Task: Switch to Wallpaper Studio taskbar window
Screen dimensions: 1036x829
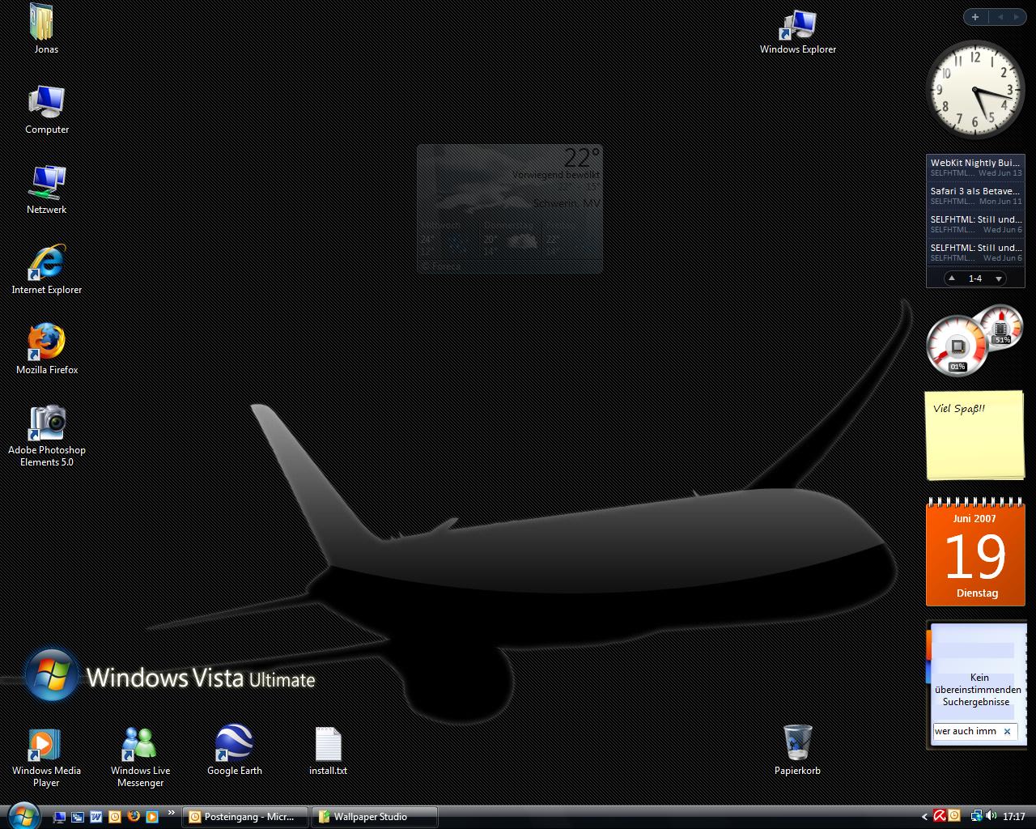Action: 374,817
